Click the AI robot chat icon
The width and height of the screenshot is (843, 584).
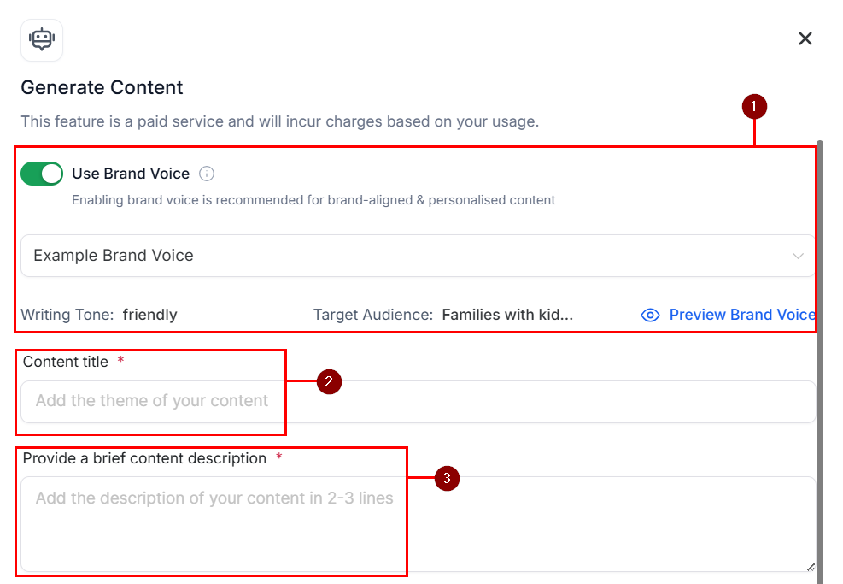[x=42, y=40]
